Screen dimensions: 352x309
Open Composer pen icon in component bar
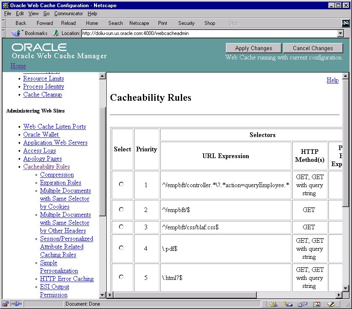tap(331, 304)
